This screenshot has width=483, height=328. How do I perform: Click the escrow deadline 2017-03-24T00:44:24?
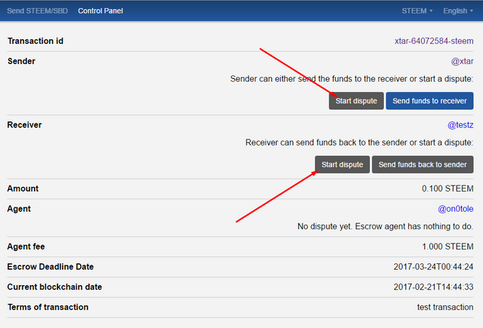[433, 267]
